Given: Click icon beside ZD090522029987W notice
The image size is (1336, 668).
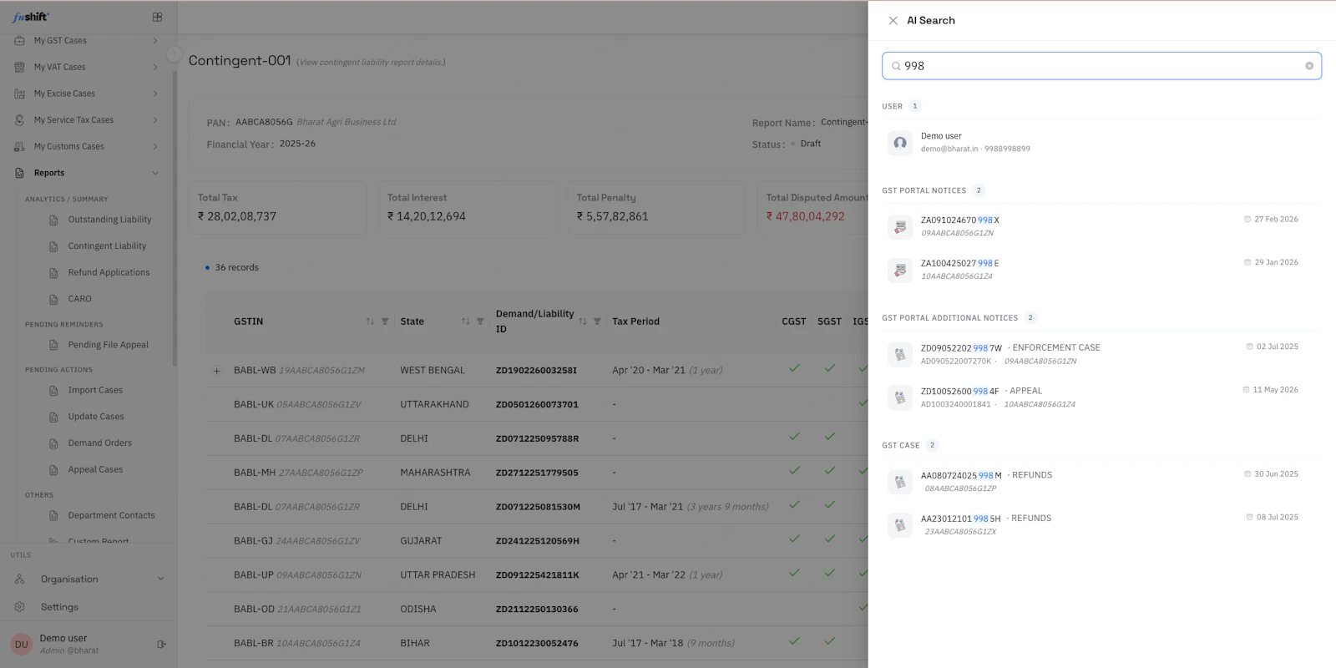Looking at the screenshot, I should tap(899, 354).
